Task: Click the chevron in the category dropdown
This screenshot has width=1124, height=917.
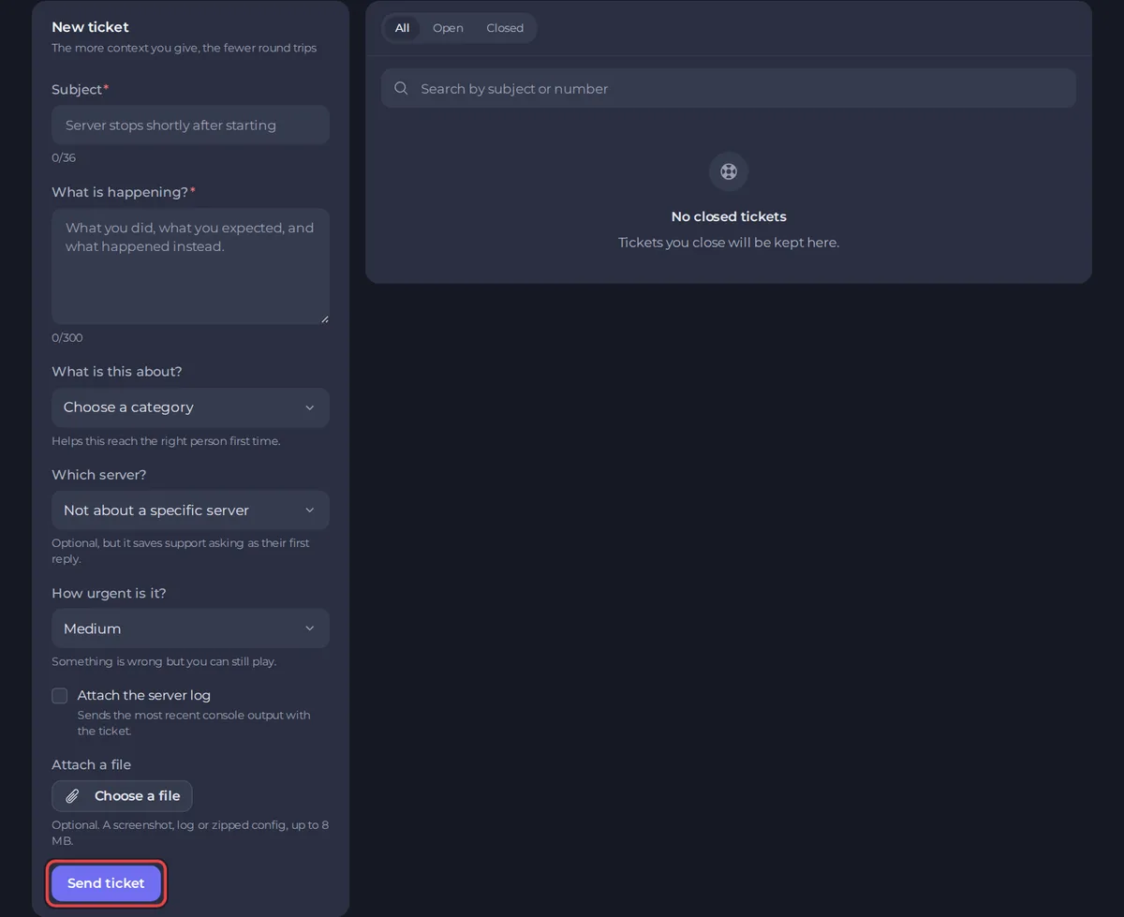Action: (310, 407)
